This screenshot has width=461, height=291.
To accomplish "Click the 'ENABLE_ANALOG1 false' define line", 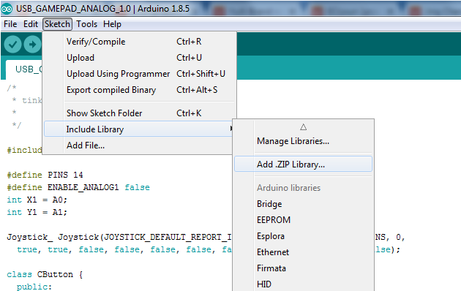I will [78, 187].
